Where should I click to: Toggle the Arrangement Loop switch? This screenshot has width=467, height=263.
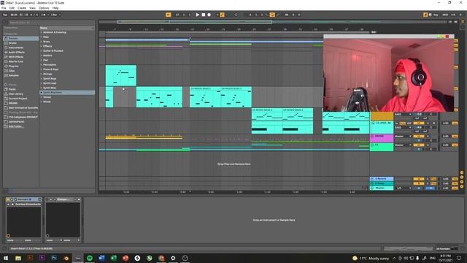pyautogui.click(x=272, y=15)
